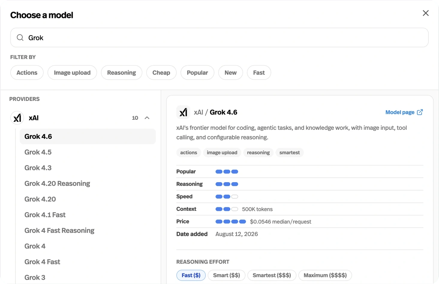Click the external link icon beside Model page
Screen dimensions: 439x284
click(420, 112)
